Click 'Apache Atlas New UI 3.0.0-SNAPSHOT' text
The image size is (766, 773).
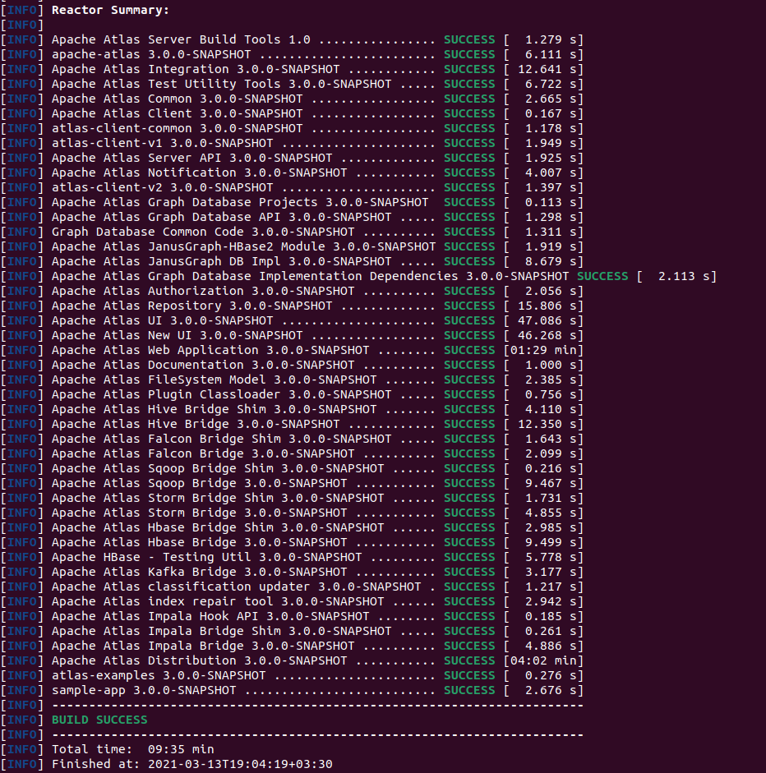pyautogui.click(x=177, y=335)
